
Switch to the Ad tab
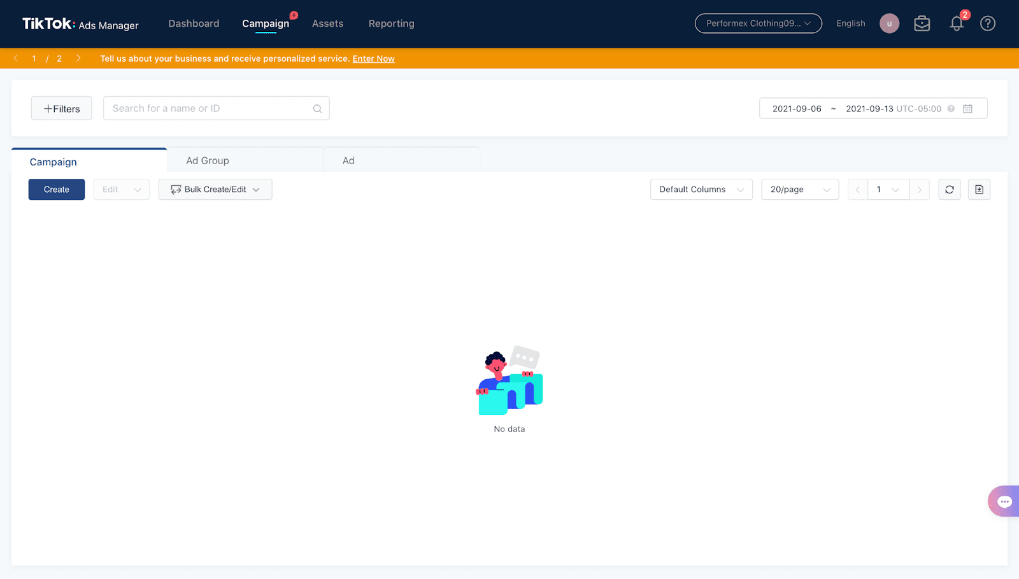point(402,160)
